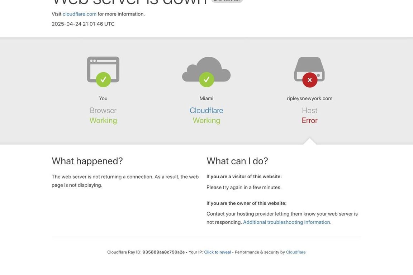Select the Ray ID 935889aa8c750a2e text
413x275 pixels.
click(x=163, y=252)
